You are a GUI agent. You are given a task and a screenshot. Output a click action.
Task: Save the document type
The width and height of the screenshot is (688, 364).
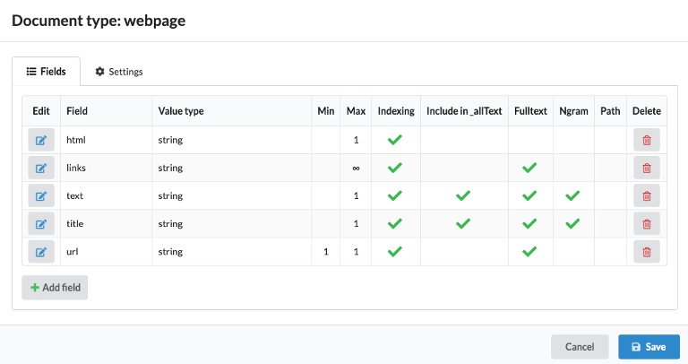(x=649, y=347)
